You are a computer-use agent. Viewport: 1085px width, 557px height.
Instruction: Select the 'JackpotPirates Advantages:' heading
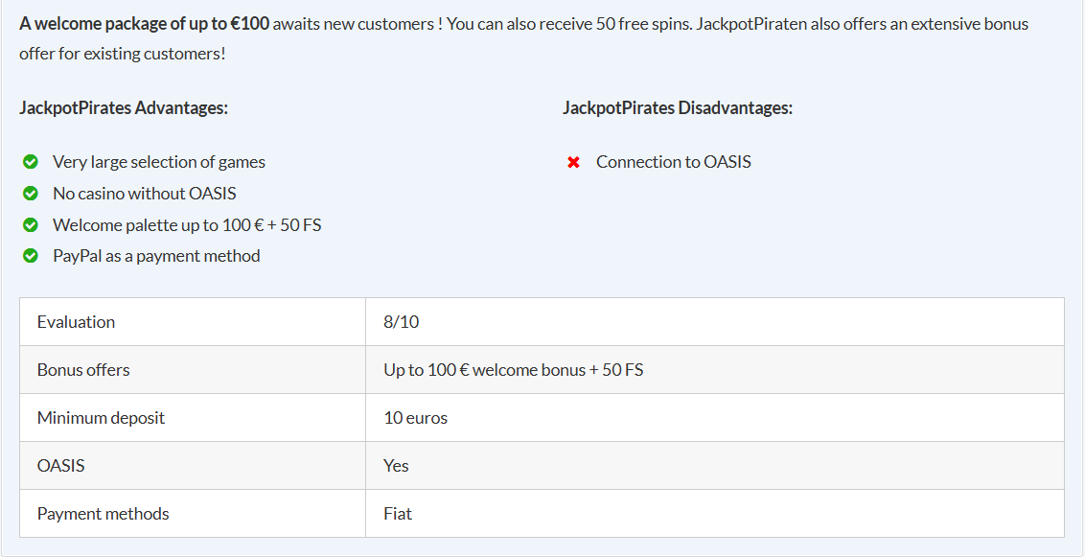(x=124, y=107)
